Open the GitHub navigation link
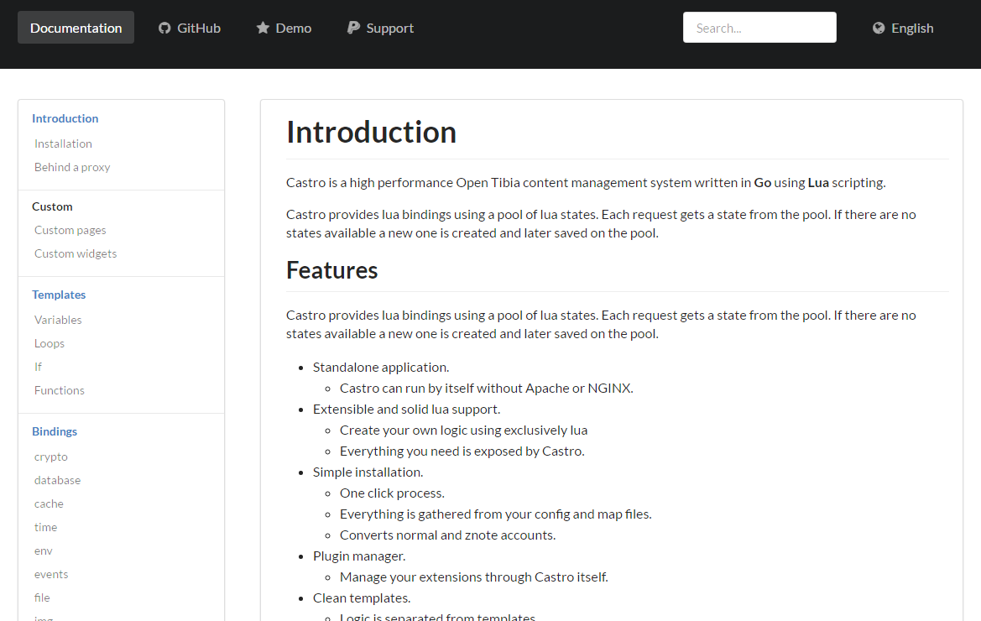The image size is (981, 621). click(190, 28)
